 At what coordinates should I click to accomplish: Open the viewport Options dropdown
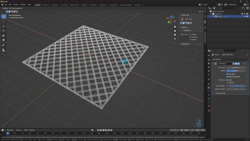201,11
